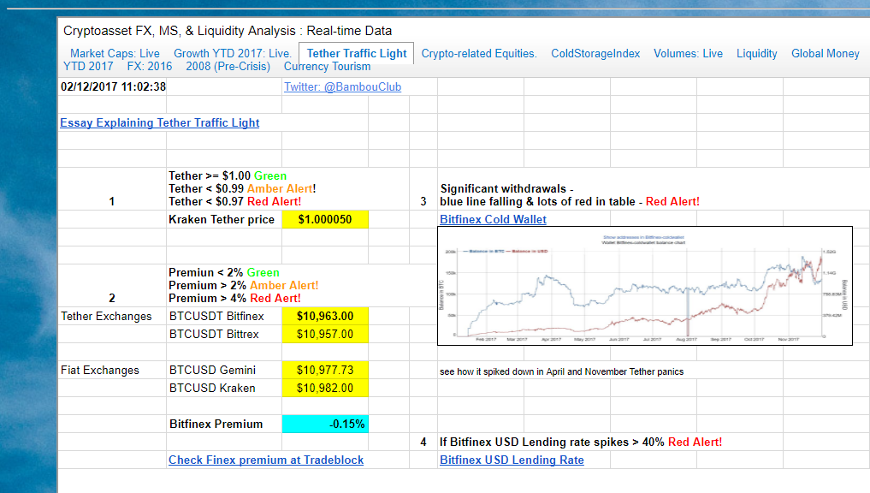Select BTCUSDT Bittrex price cell $10,957.00
Screen dimensions: 870x493
pyautogui.click(x=325, y=334)
